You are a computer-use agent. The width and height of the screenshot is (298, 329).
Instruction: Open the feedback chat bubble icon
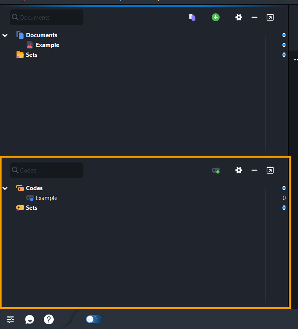tap(29, 319)
